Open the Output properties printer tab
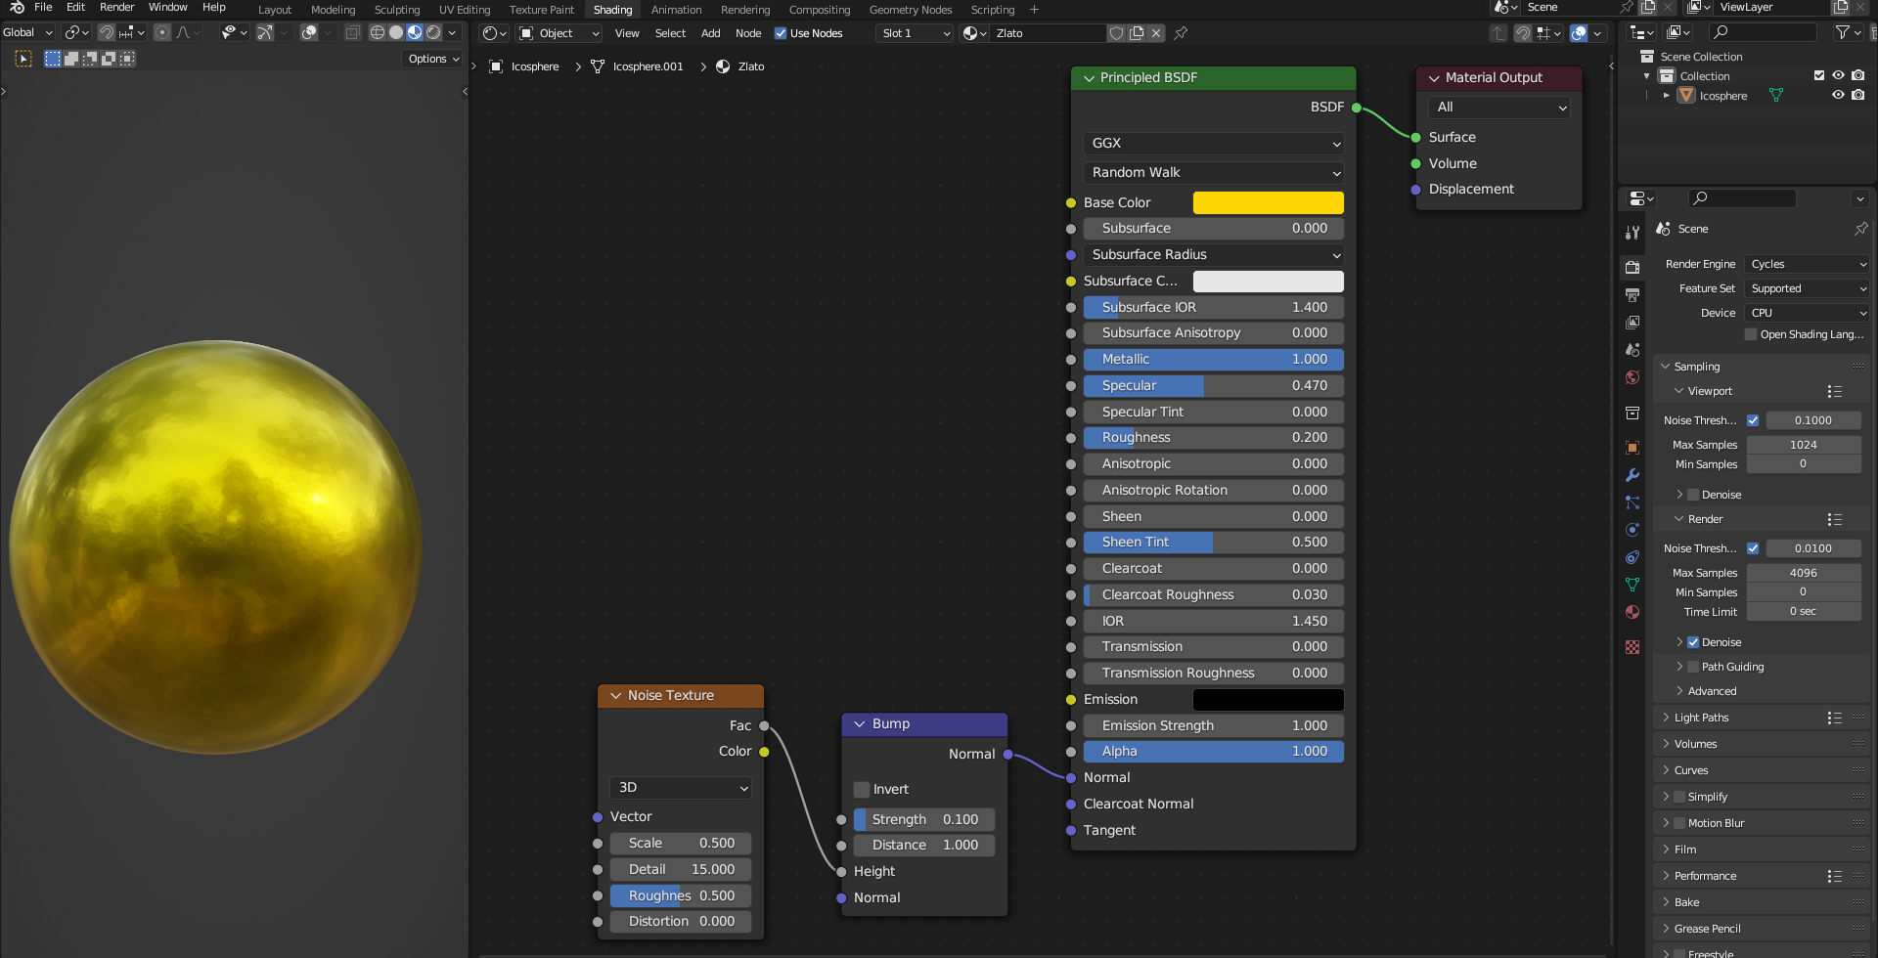1878x958 pixels. (1632, 294)
